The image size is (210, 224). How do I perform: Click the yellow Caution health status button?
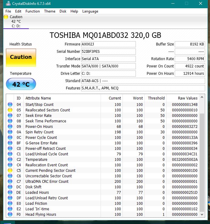pyautogui.click(x=21, y=58)
